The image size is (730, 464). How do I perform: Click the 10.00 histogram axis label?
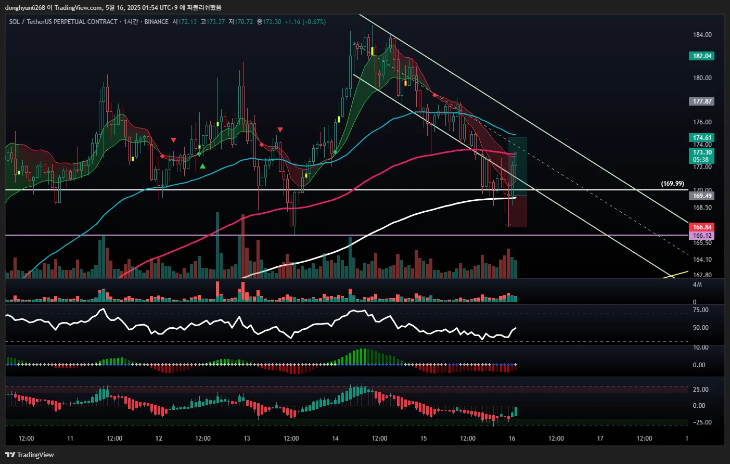700,347
